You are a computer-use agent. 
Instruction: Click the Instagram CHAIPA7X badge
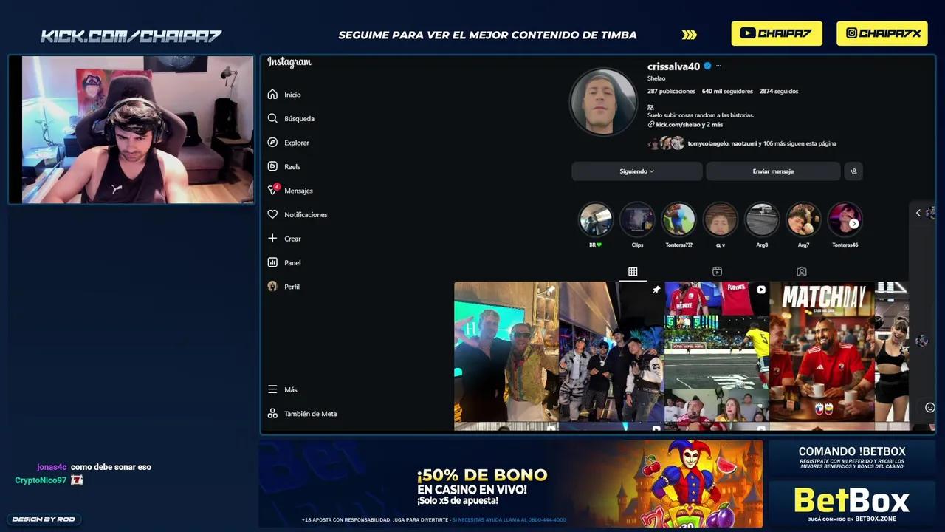click(x=882, y=33)
